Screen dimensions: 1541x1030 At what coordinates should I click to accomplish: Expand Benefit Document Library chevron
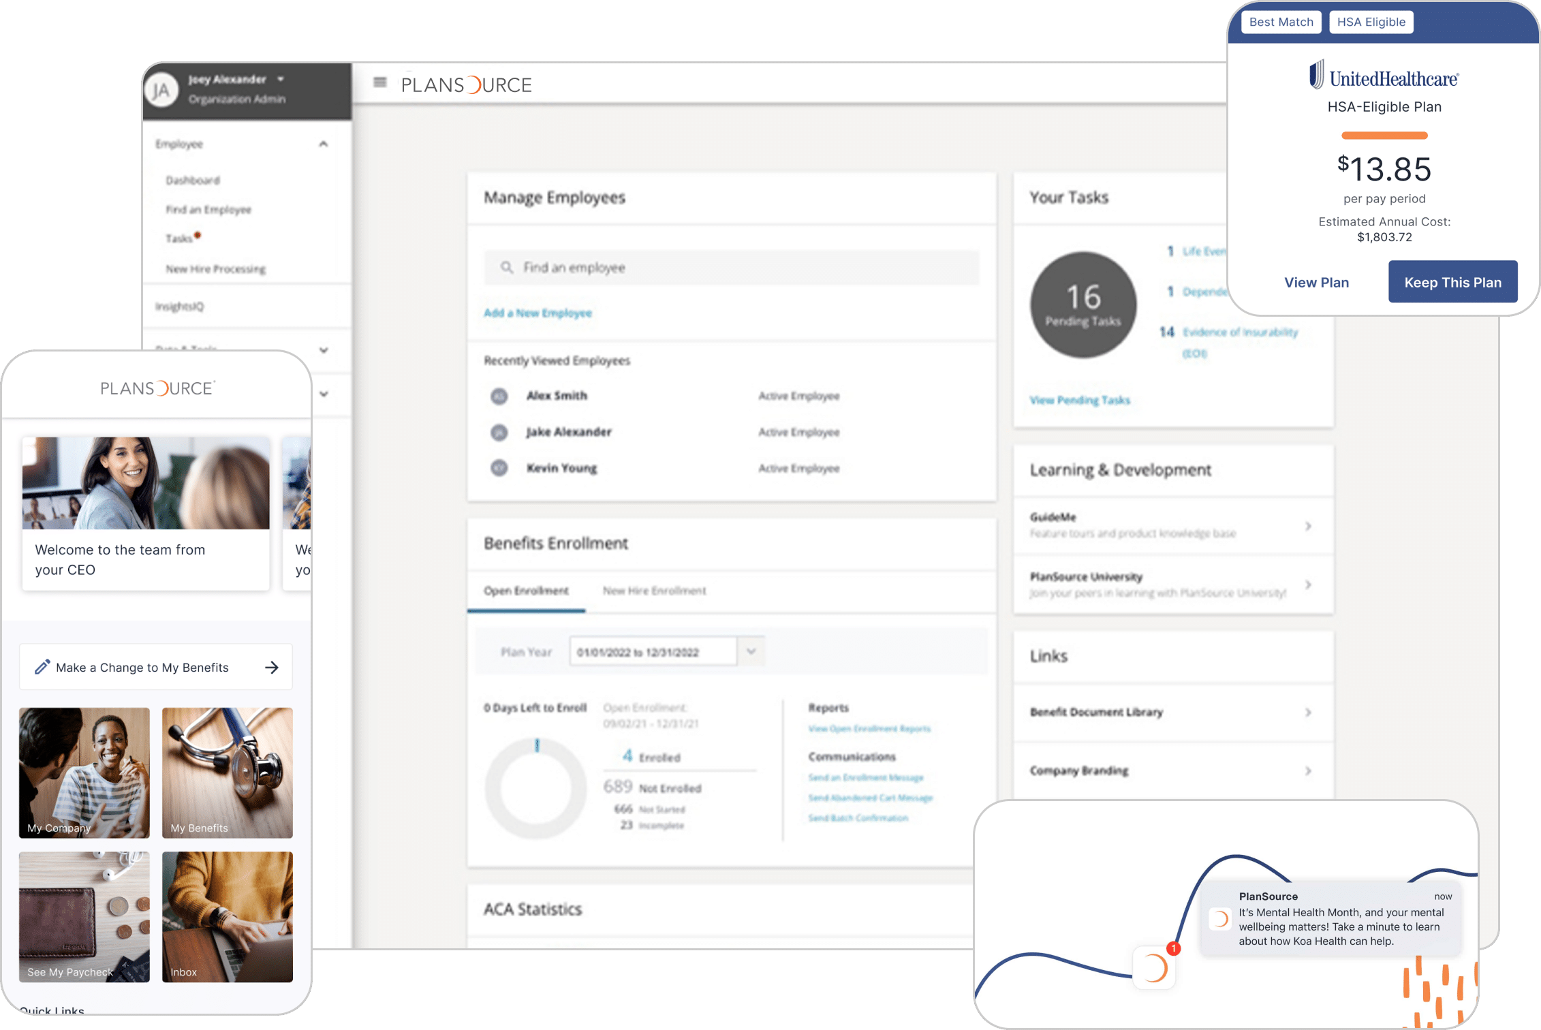coord(1308,712)
